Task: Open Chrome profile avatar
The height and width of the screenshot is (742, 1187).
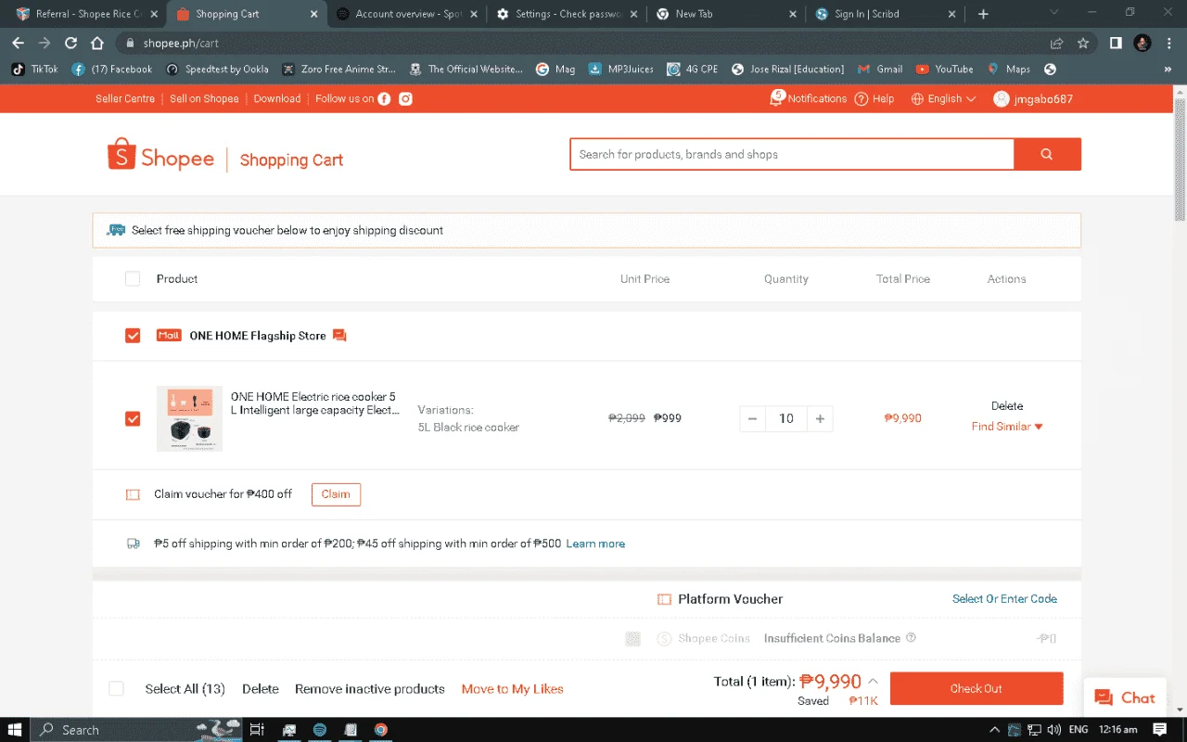Action: pyautogui.click(x=1142, y=43)
